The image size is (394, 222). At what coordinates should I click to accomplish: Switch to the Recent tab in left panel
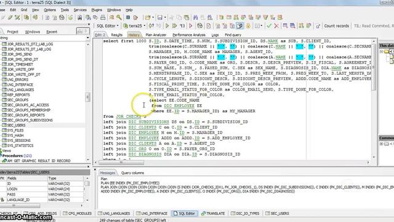52,31
